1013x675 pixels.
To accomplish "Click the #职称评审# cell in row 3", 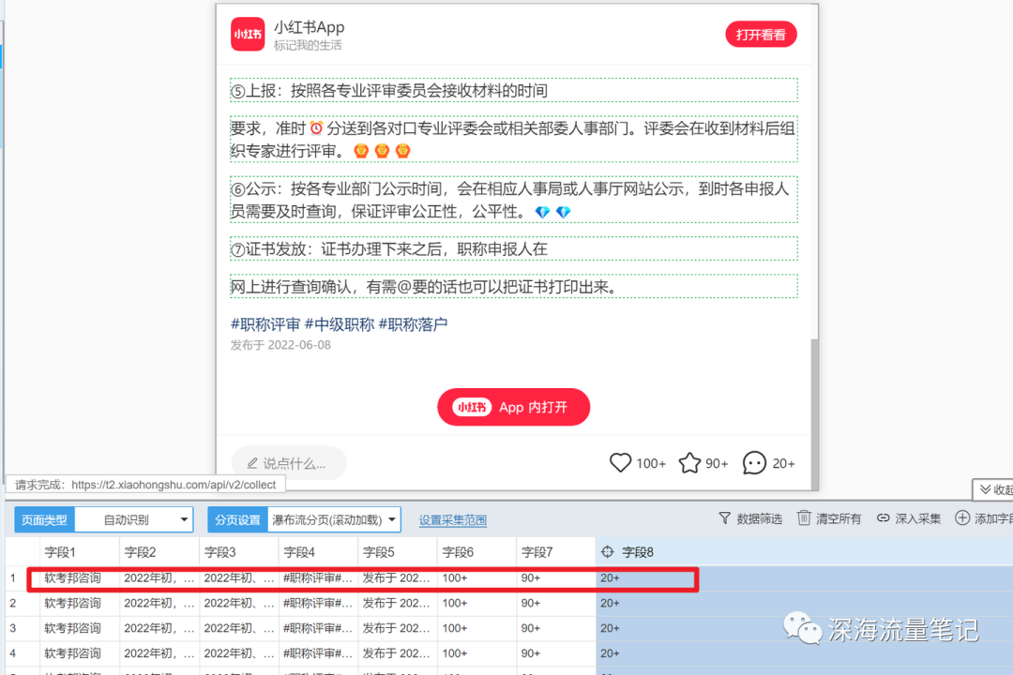I will tap(319, 628).
